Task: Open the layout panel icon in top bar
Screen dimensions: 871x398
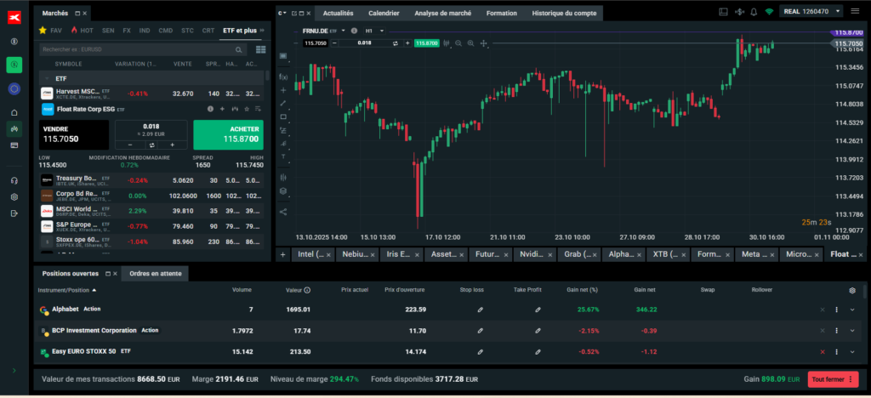Action: [723, 12]
